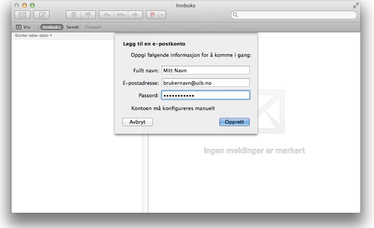Click the Forward arrow icon
This screenshot has height=228, width=374.
tap(135, 15)
